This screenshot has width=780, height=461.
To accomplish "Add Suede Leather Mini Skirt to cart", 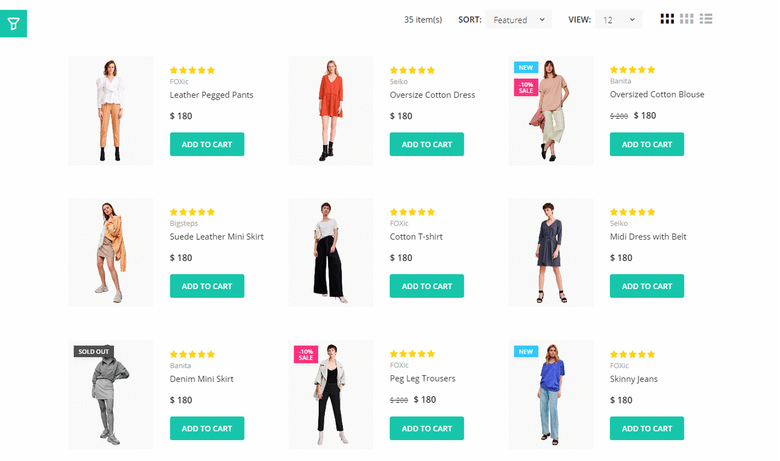I will click(x=207, y=287).
